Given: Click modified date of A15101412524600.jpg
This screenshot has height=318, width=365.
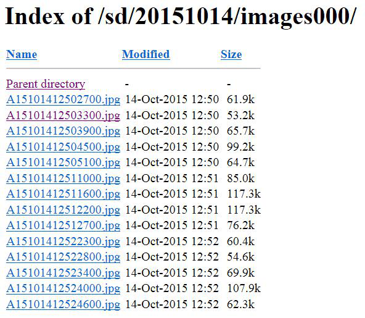Looking at the screenshot, I should [172, 304].
